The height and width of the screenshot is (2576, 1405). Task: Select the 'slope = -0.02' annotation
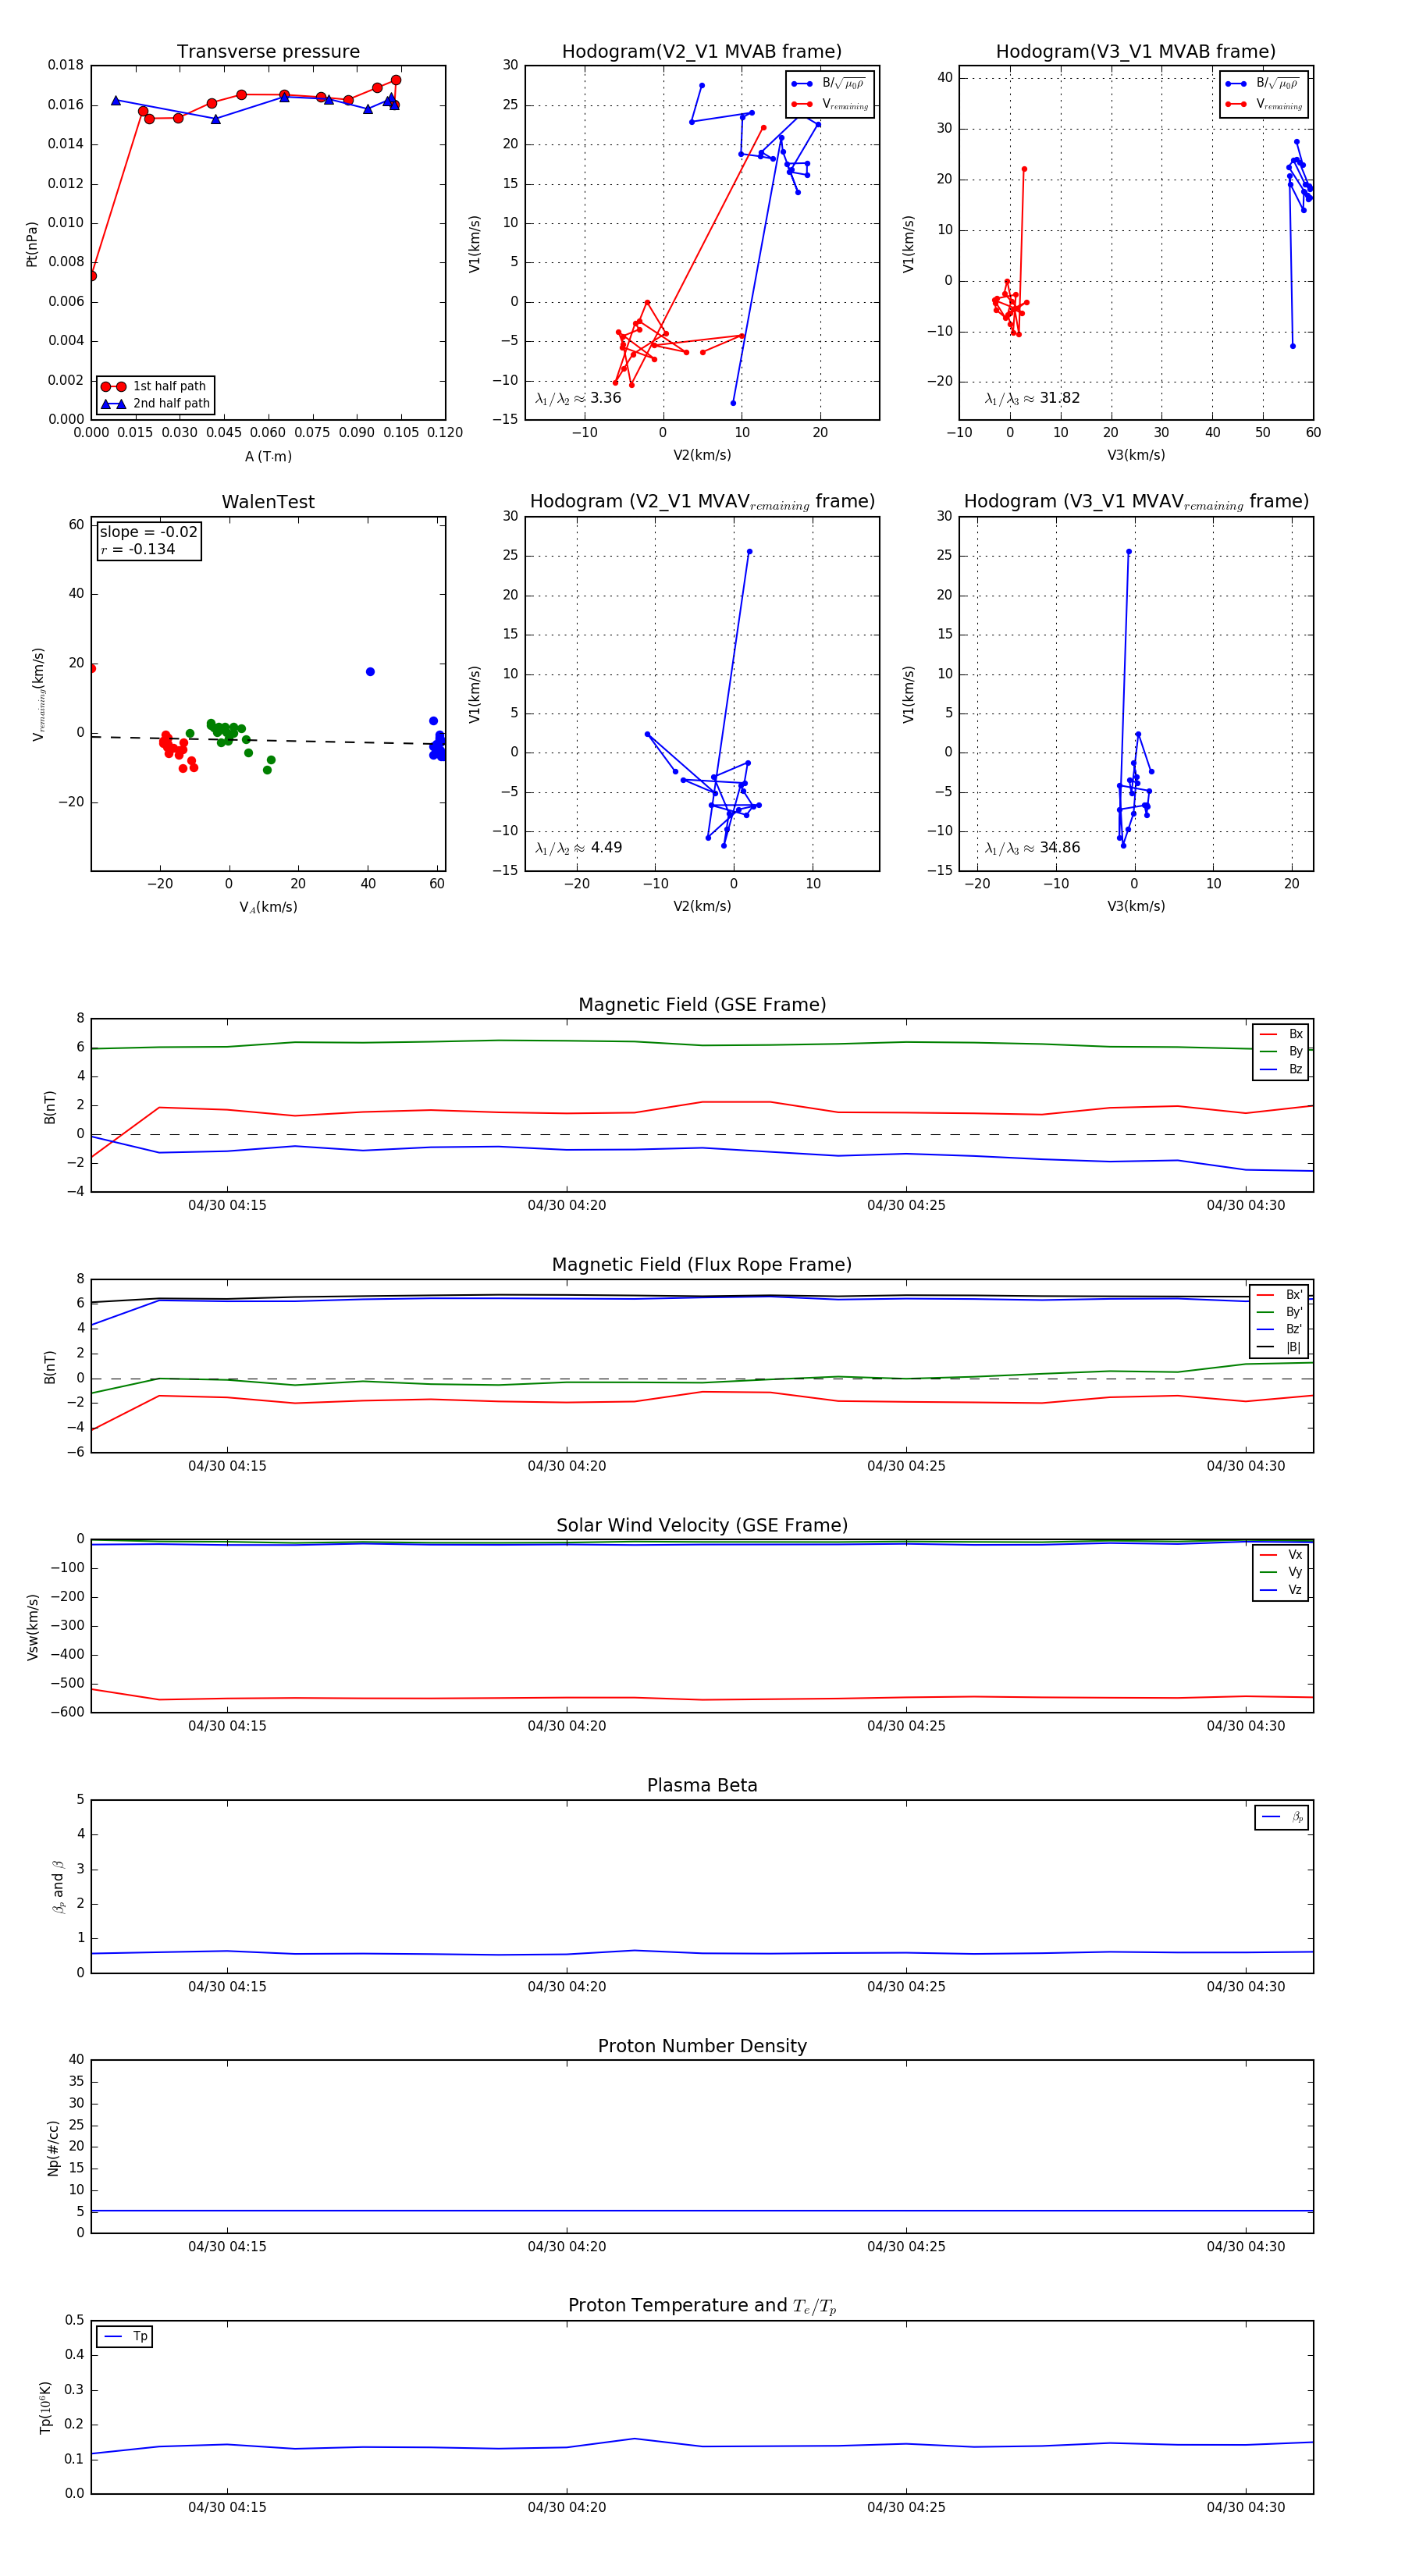pyautogui.click(x=148, y=532)
